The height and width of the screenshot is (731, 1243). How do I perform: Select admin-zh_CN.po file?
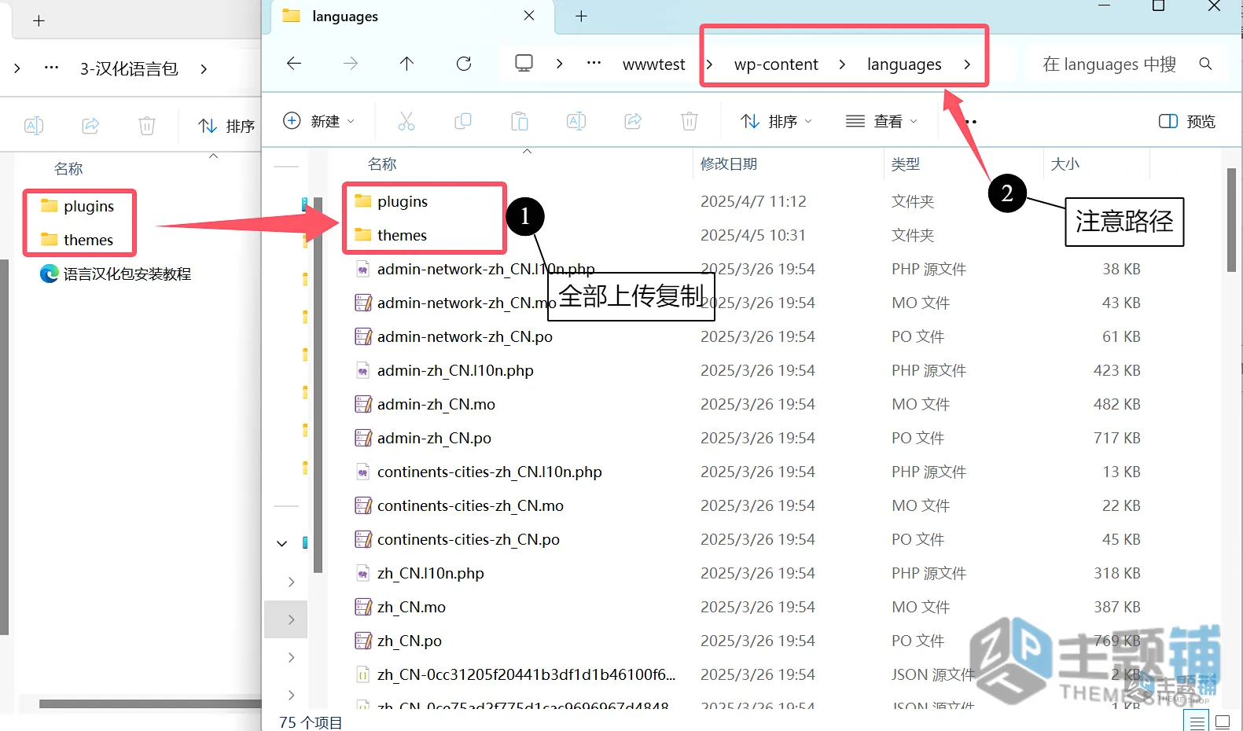(x=423, y=438)
